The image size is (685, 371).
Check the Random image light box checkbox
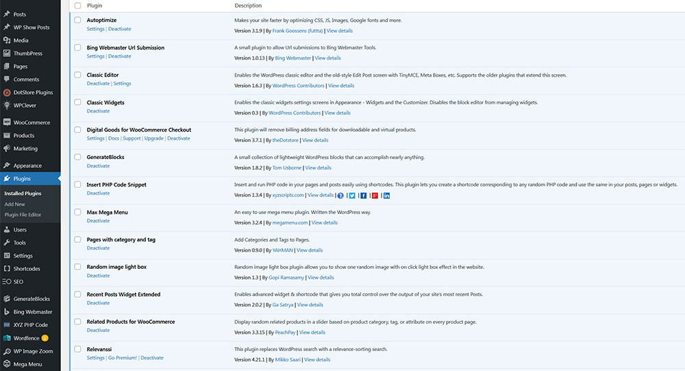point(77,267)
